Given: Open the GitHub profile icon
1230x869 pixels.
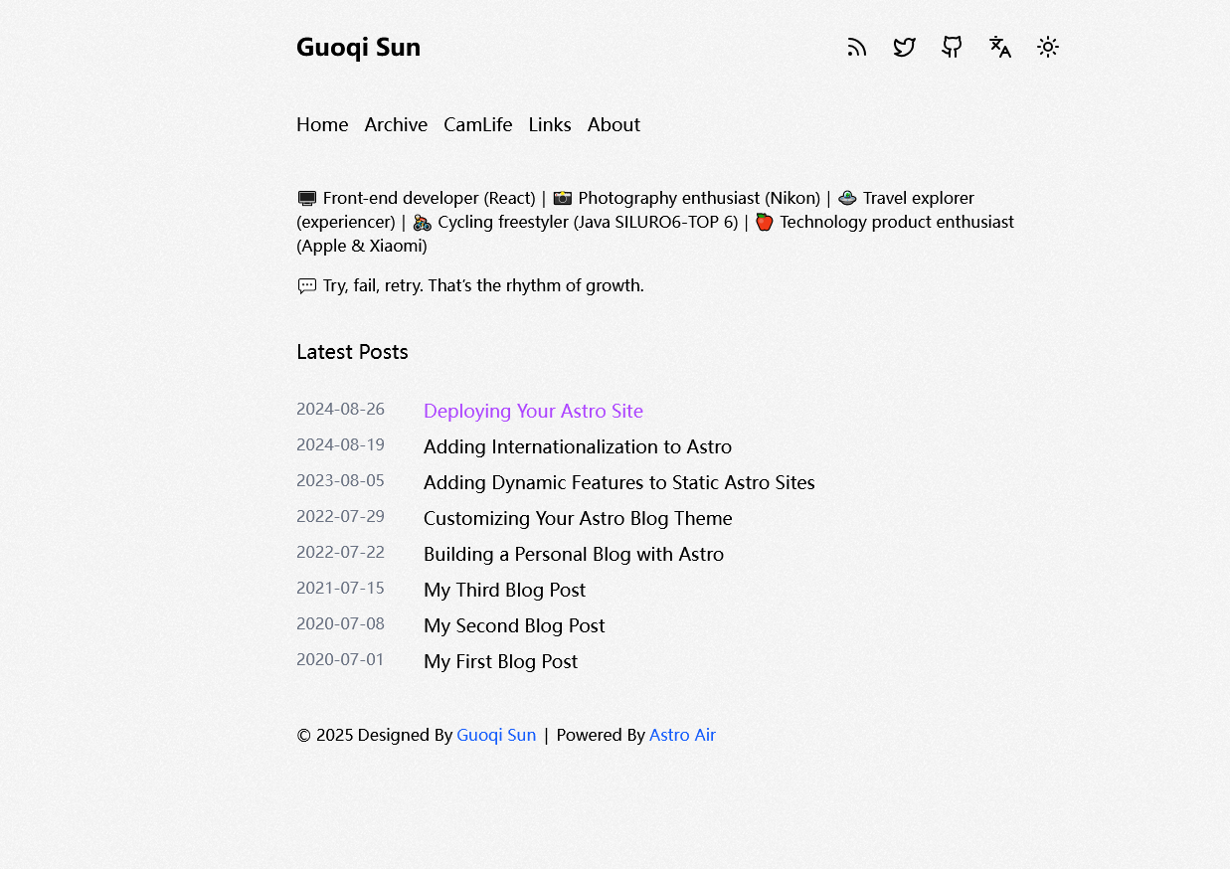Looking at the screenshot, I should [x=952, y=48].
